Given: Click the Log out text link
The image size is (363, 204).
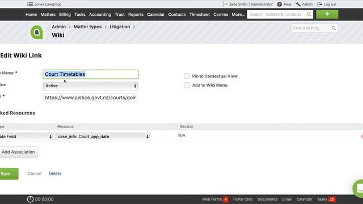Looking at the screenshot, I should point(330,4).
